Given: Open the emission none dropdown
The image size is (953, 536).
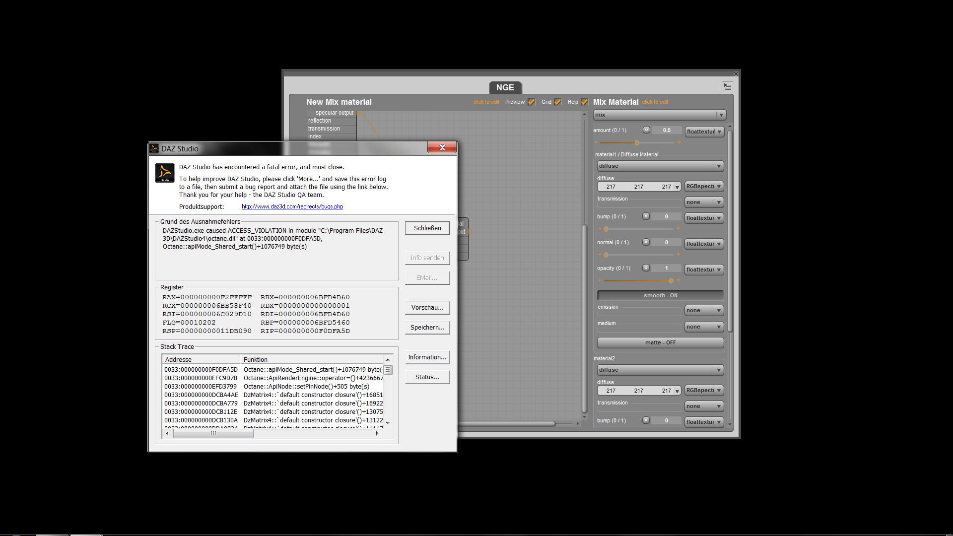Looking at the screenshot, I should coord(703,311).
